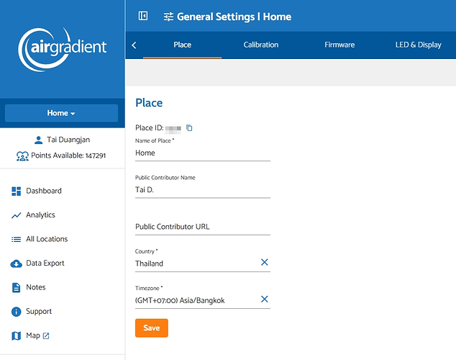Open Dashboard from the sidebar

[x=44, y=191]
